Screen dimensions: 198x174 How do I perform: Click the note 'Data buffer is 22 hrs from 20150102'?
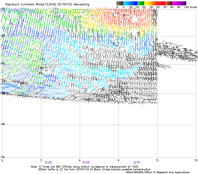[x=65, y=169]
